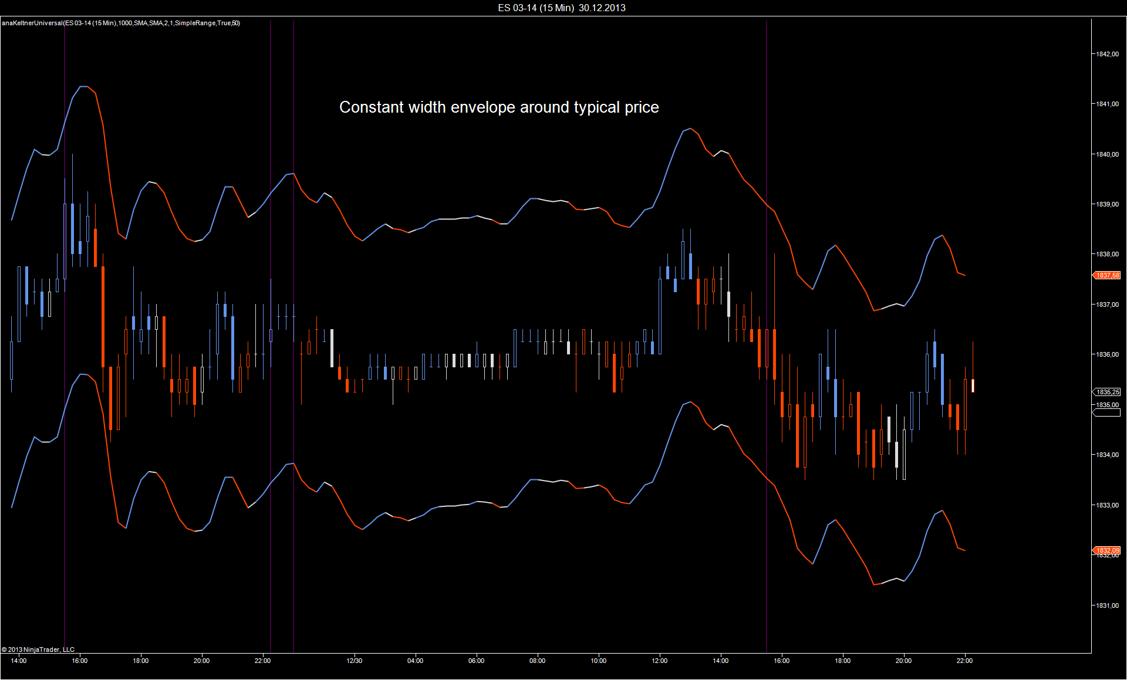The height and width of the screenshot is (680, 1127).
Task: Click the 1842,00 price axis label
Action: click(x=1107, y=54)
